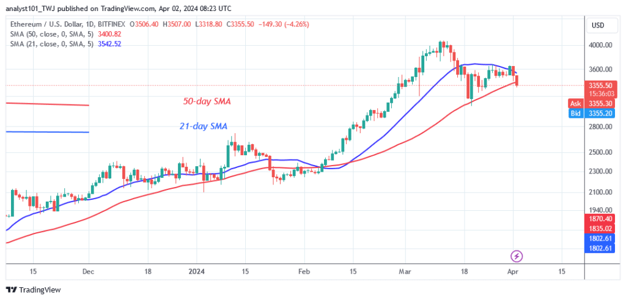Click the 'Mar' date axis label
The width and height of the screenshot is (626, 300).
[x=405, y=272]
